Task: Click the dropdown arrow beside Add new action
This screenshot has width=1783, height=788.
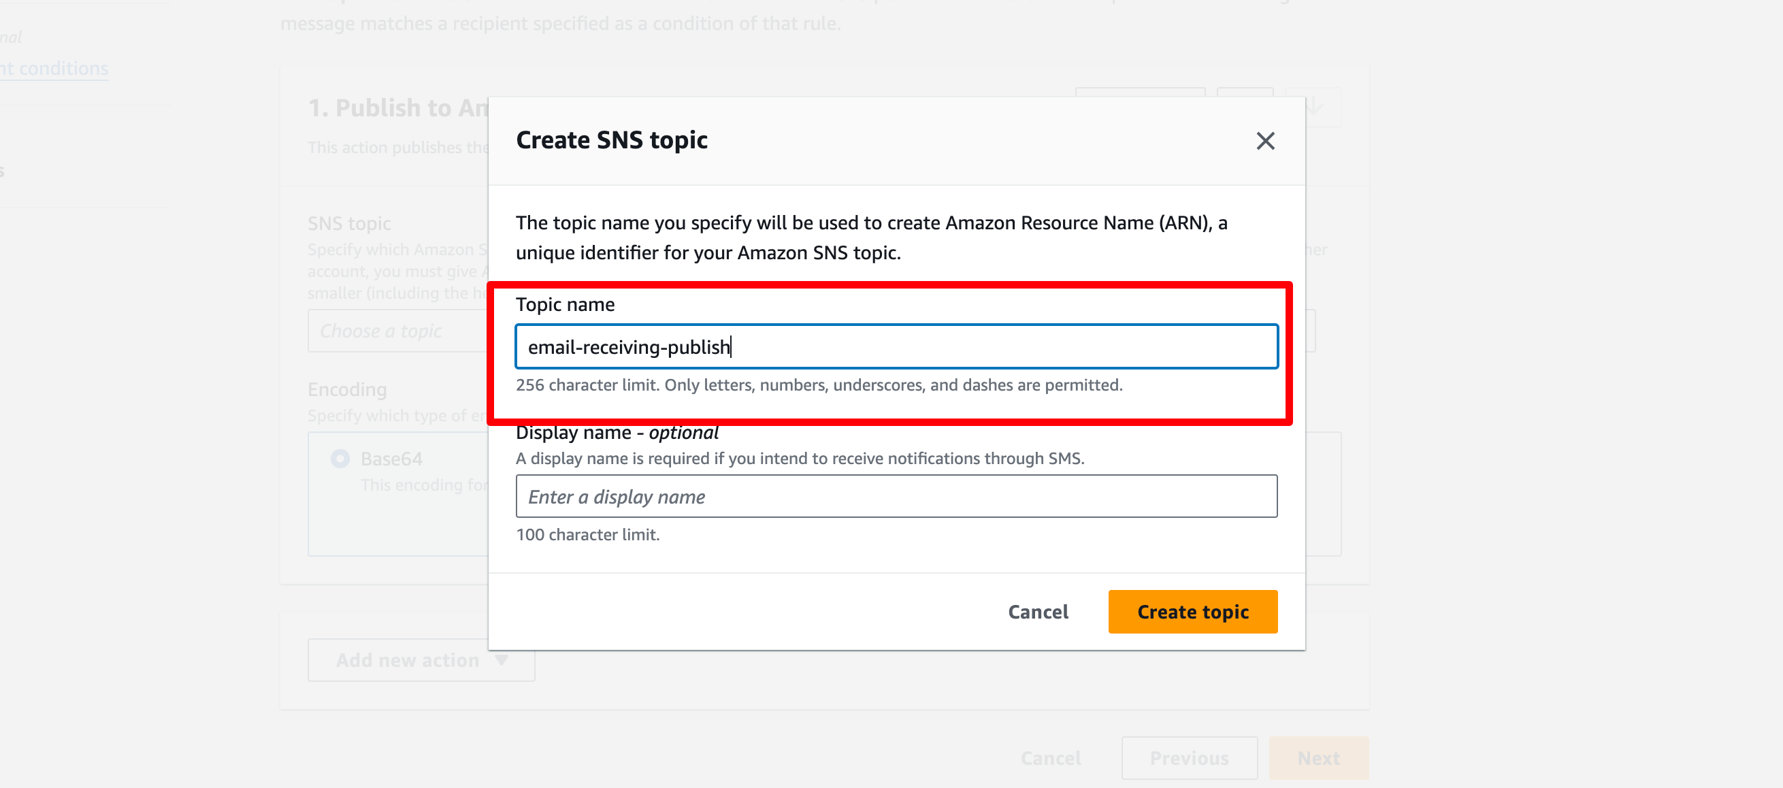Action: 502,660
